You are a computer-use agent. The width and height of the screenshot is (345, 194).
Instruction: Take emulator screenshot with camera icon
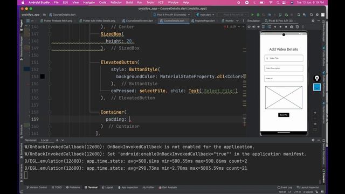coord(292,27)
